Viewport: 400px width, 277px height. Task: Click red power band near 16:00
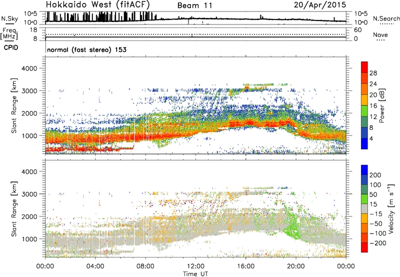[x=248, y=123]
